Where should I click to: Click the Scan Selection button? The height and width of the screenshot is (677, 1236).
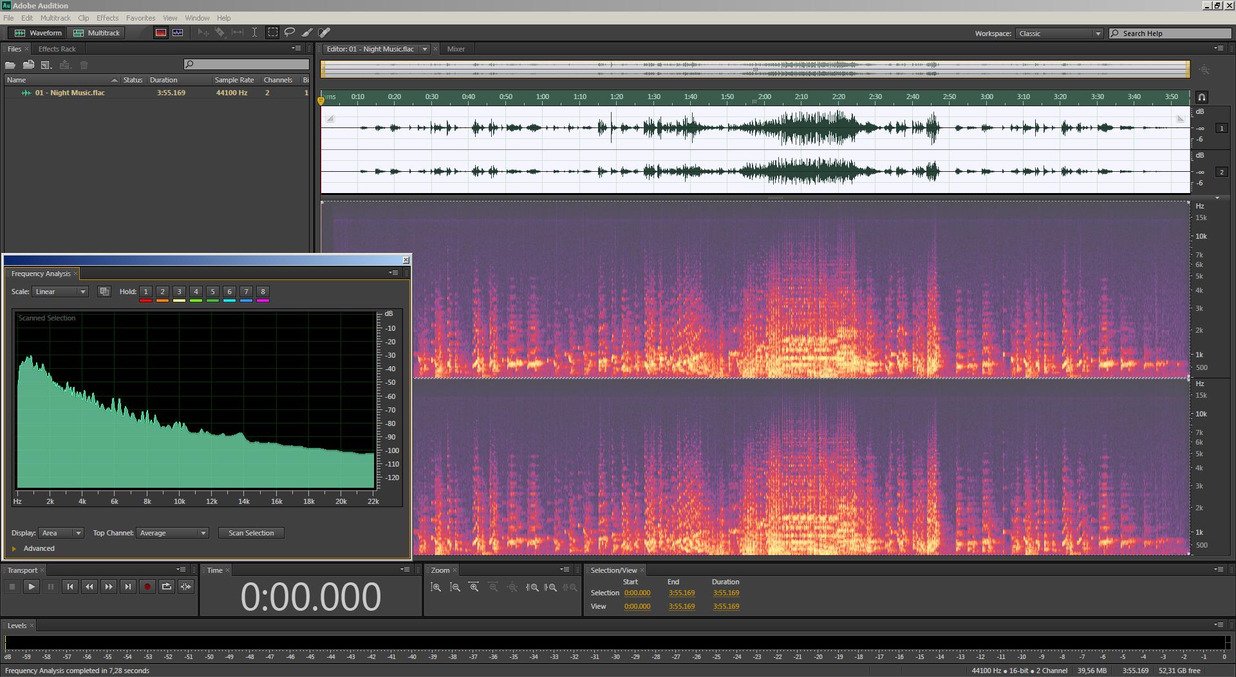click(x=251, y=533)
